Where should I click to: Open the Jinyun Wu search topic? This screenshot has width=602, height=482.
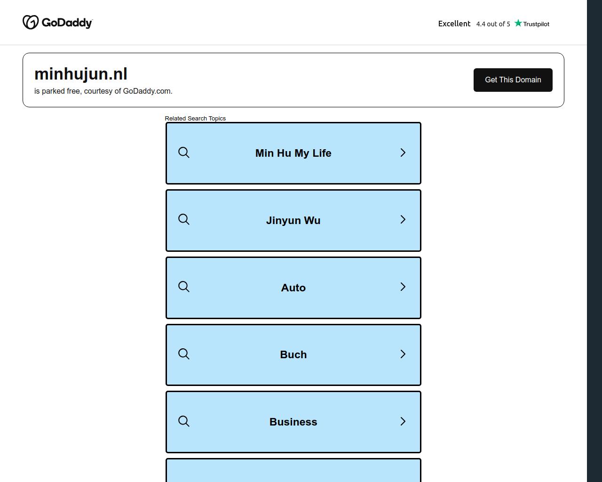pos(293,220)
